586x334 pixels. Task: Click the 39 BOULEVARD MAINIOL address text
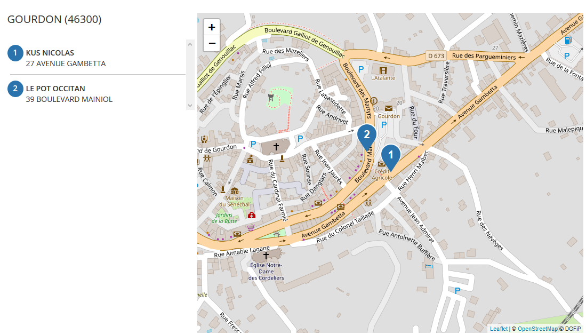click(69, 99)
